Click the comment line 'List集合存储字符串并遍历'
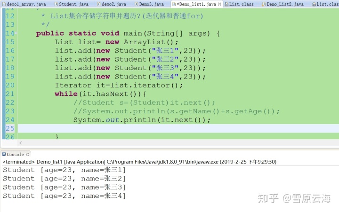The height and width of the screenshot is (212, 339). coord(122,16)
